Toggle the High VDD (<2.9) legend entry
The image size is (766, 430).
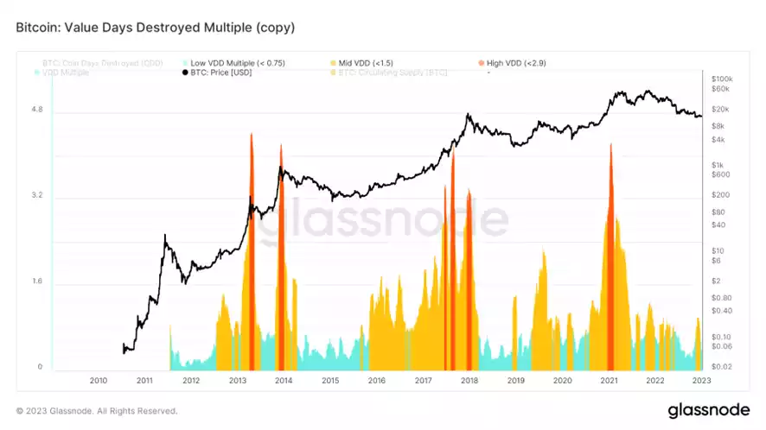point(512,63)
